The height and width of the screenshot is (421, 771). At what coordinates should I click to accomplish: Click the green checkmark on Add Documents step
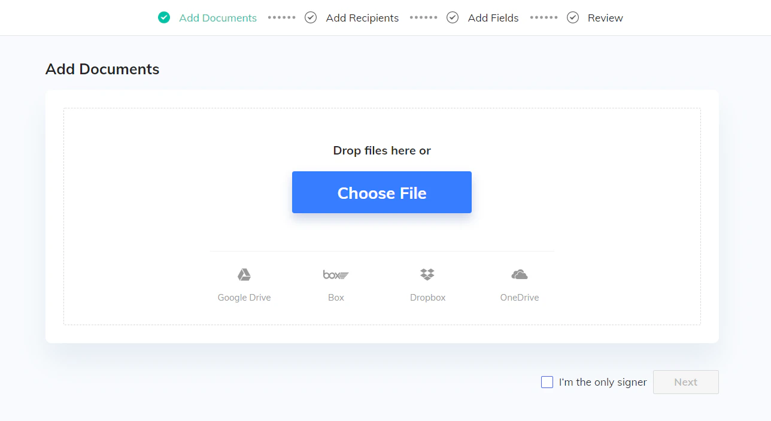(x=163, y=17)
